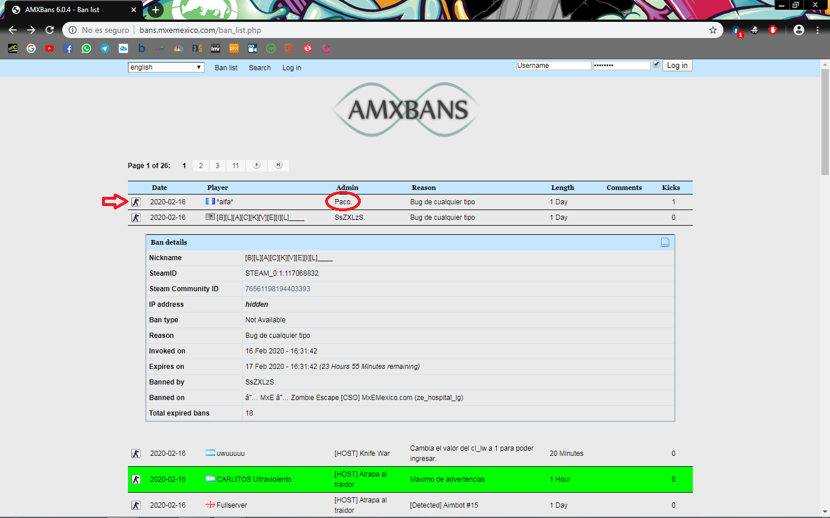Viewport: 830px width, 518px height.
Task: Open the FXS bookmark icon
Action: (x=197, y=48)
